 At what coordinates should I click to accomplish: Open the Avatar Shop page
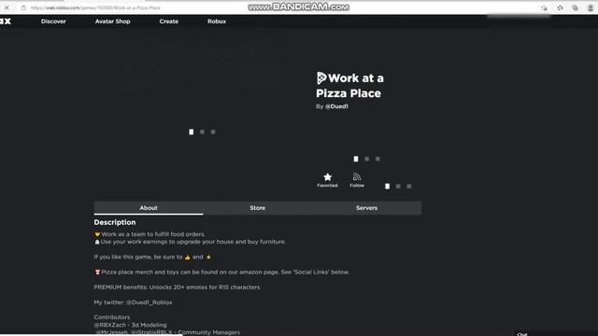112,21
